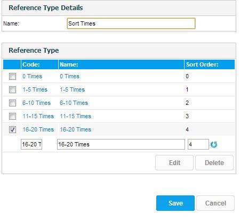The height and width of the screenshot is (222, 240).
Task: Check the 0 Times row checkbox
Action: [x=12, y=77]
